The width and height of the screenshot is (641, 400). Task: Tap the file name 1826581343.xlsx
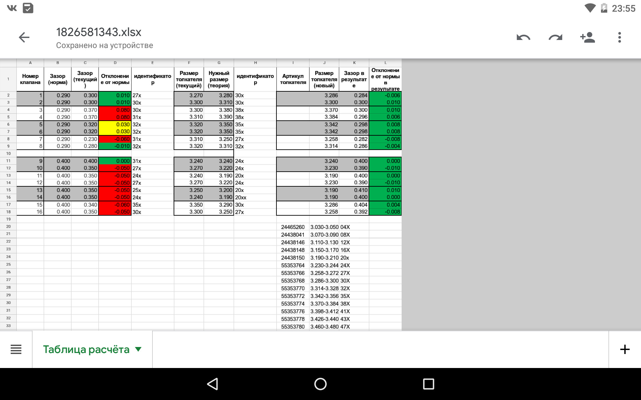[x=99, y=32]
